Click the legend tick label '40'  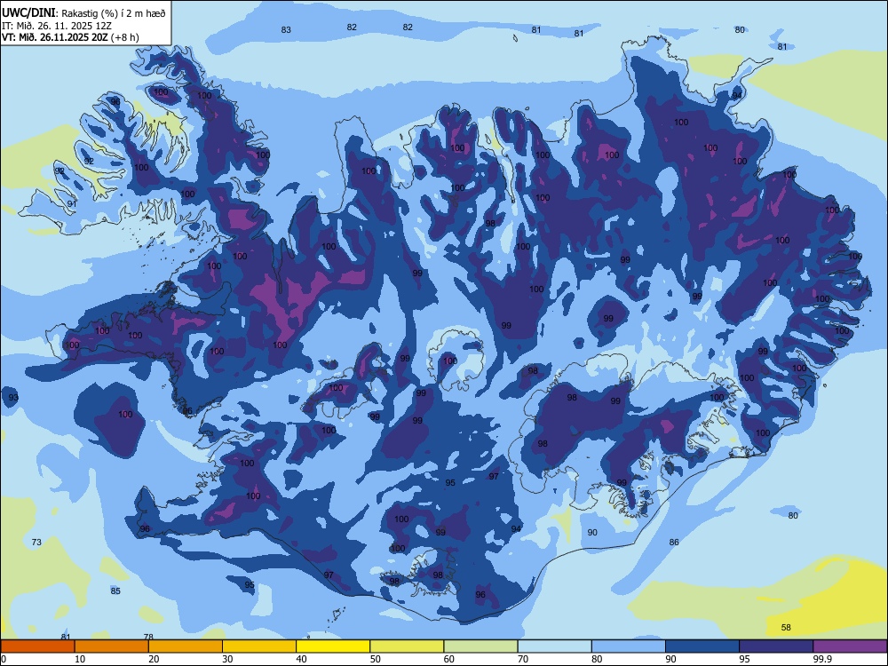click(301, 659)
